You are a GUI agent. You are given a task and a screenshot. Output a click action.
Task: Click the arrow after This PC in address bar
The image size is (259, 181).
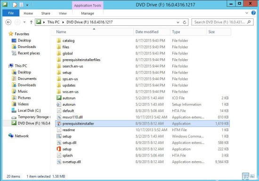point(63,22)
